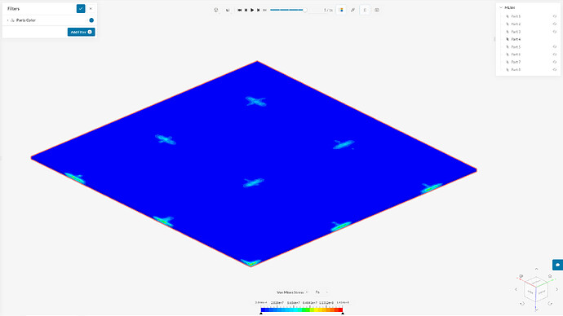Jump to last animation frame

tap(264, 10)
